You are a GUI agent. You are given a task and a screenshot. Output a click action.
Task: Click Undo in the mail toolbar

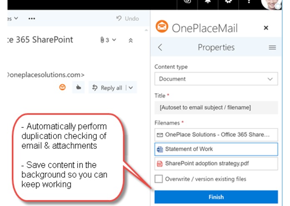tap(128, 18)
